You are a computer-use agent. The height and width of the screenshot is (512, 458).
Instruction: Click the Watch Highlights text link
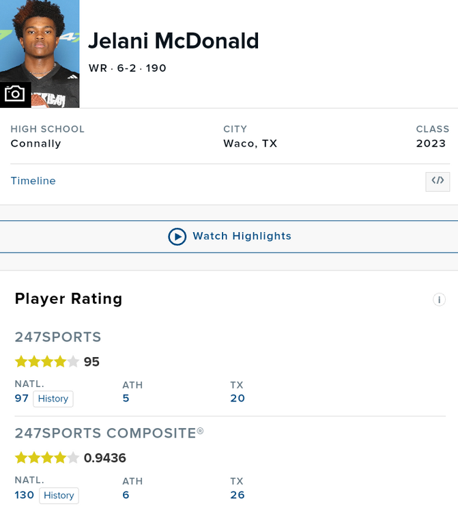pyautogui.click(x=242, y=236)
